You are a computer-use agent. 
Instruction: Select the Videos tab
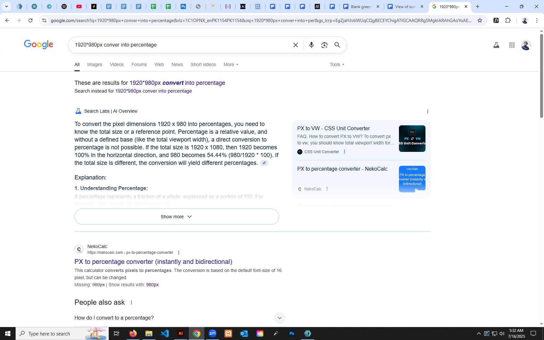pyautogui.click(x=117, y=64)
